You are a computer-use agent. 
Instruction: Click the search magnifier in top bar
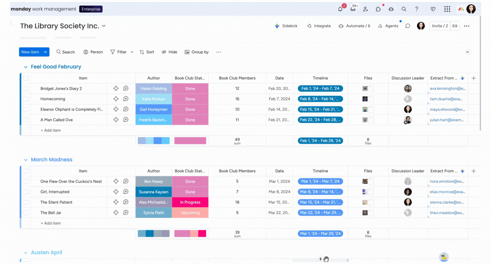tap(404, 9)
